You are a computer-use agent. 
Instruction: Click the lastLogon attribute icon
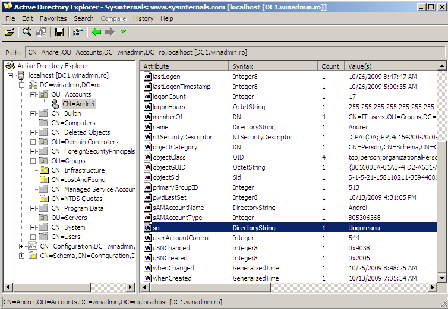147,77
